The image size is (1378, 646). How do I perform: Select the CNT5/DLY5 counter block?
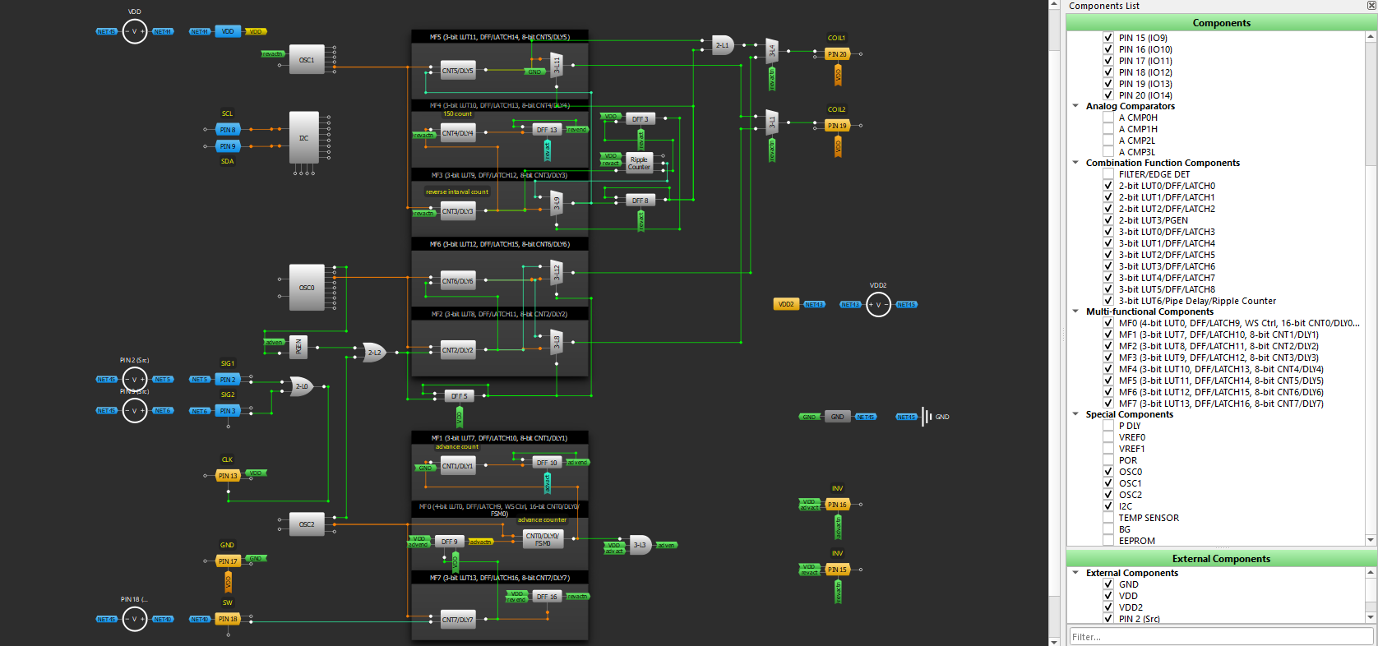[458, 71]
